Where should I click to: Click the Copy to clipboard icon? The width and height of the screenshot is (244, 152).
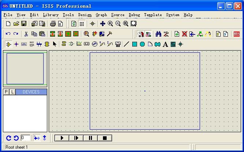tap(34, 34)
